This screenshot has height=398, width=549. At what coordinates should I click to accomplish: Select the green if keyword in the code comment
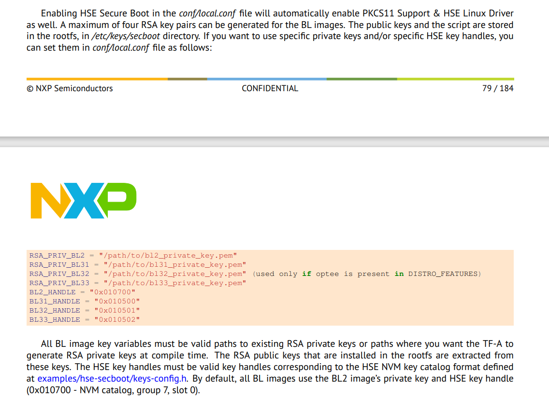coord(307,274)
